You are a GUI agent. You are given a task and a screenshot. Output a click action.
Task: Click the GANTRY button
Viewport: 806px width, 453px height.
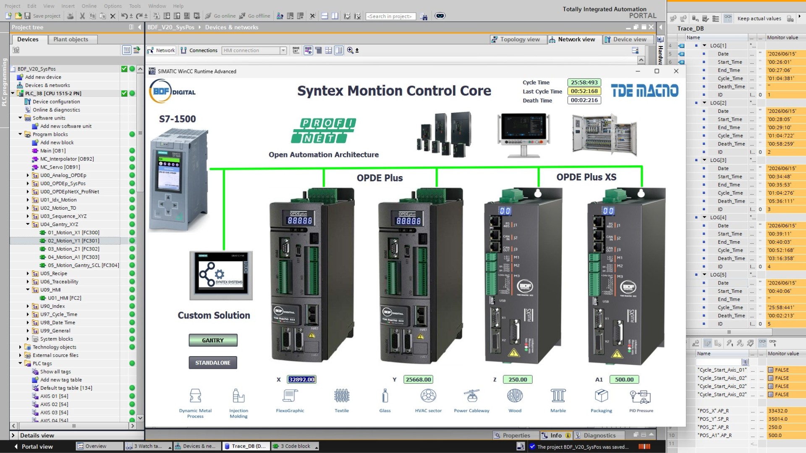click(213, 340)
